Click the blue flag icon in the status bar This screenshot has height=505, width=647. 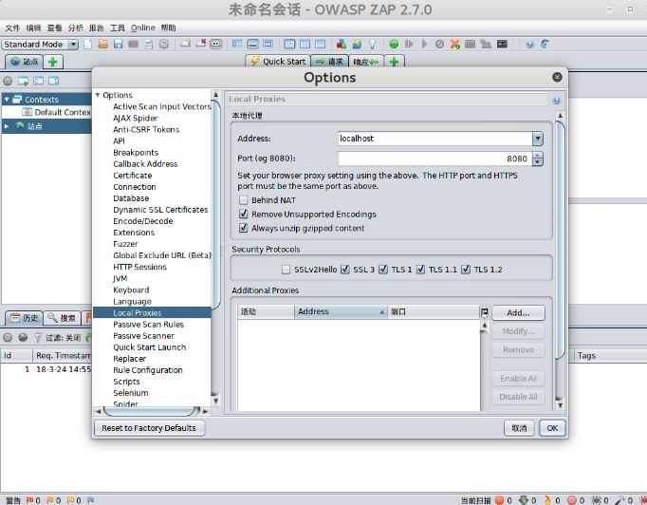pyautogui.click(x=91, y=500)
